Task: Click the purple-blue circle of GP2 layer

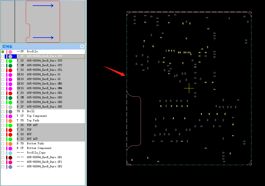Action: 10,167
